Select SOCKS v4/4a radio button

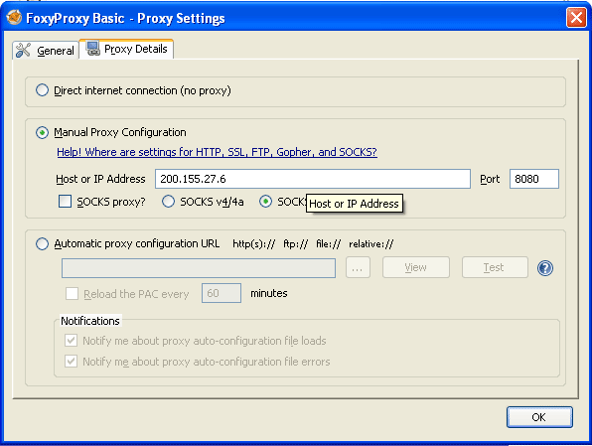(x=168, y=202)
